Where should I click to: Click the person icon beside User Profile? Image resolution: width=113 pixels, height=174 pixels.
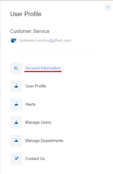pos(16,86)
